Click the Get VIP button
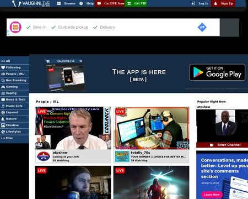Viewport: 248px width, 199px height. coord(136,3)
